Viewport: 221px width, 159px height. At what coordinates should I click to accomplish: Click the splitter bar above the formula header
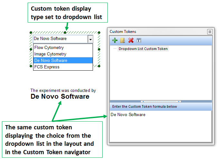click(161, 101)
